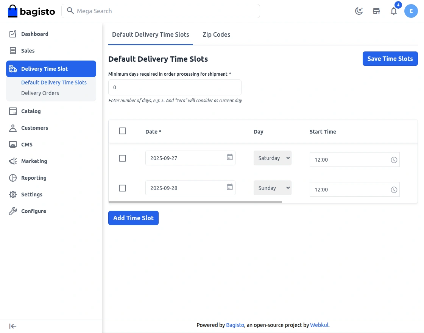Tick the checkbox for the 2025-09-27 row

(122, 158)
